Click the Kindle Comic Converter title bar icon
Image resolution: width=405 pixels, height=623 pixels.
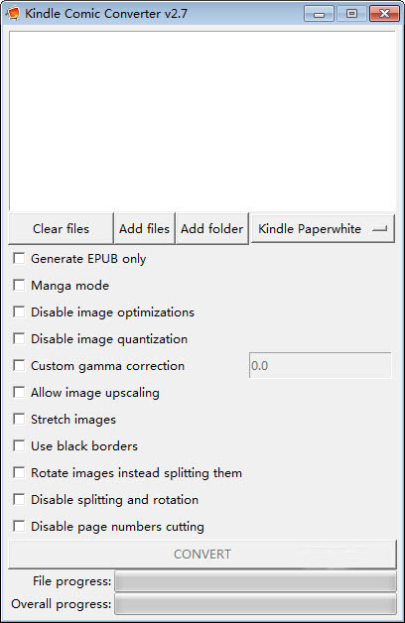[13, 14]
